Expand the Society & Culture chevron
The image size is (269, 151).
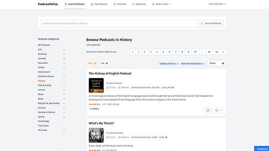pos(64,112)
